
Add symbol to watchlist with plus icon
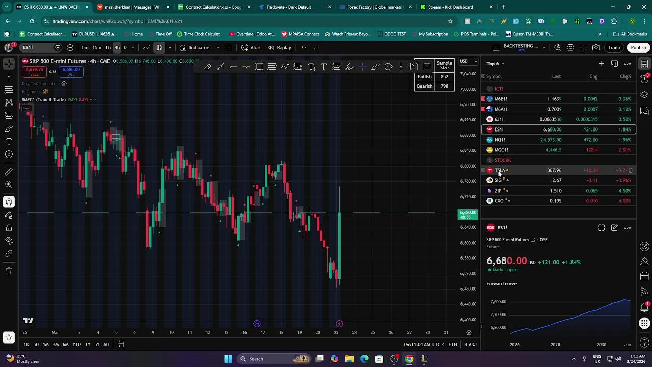[602, 64]
